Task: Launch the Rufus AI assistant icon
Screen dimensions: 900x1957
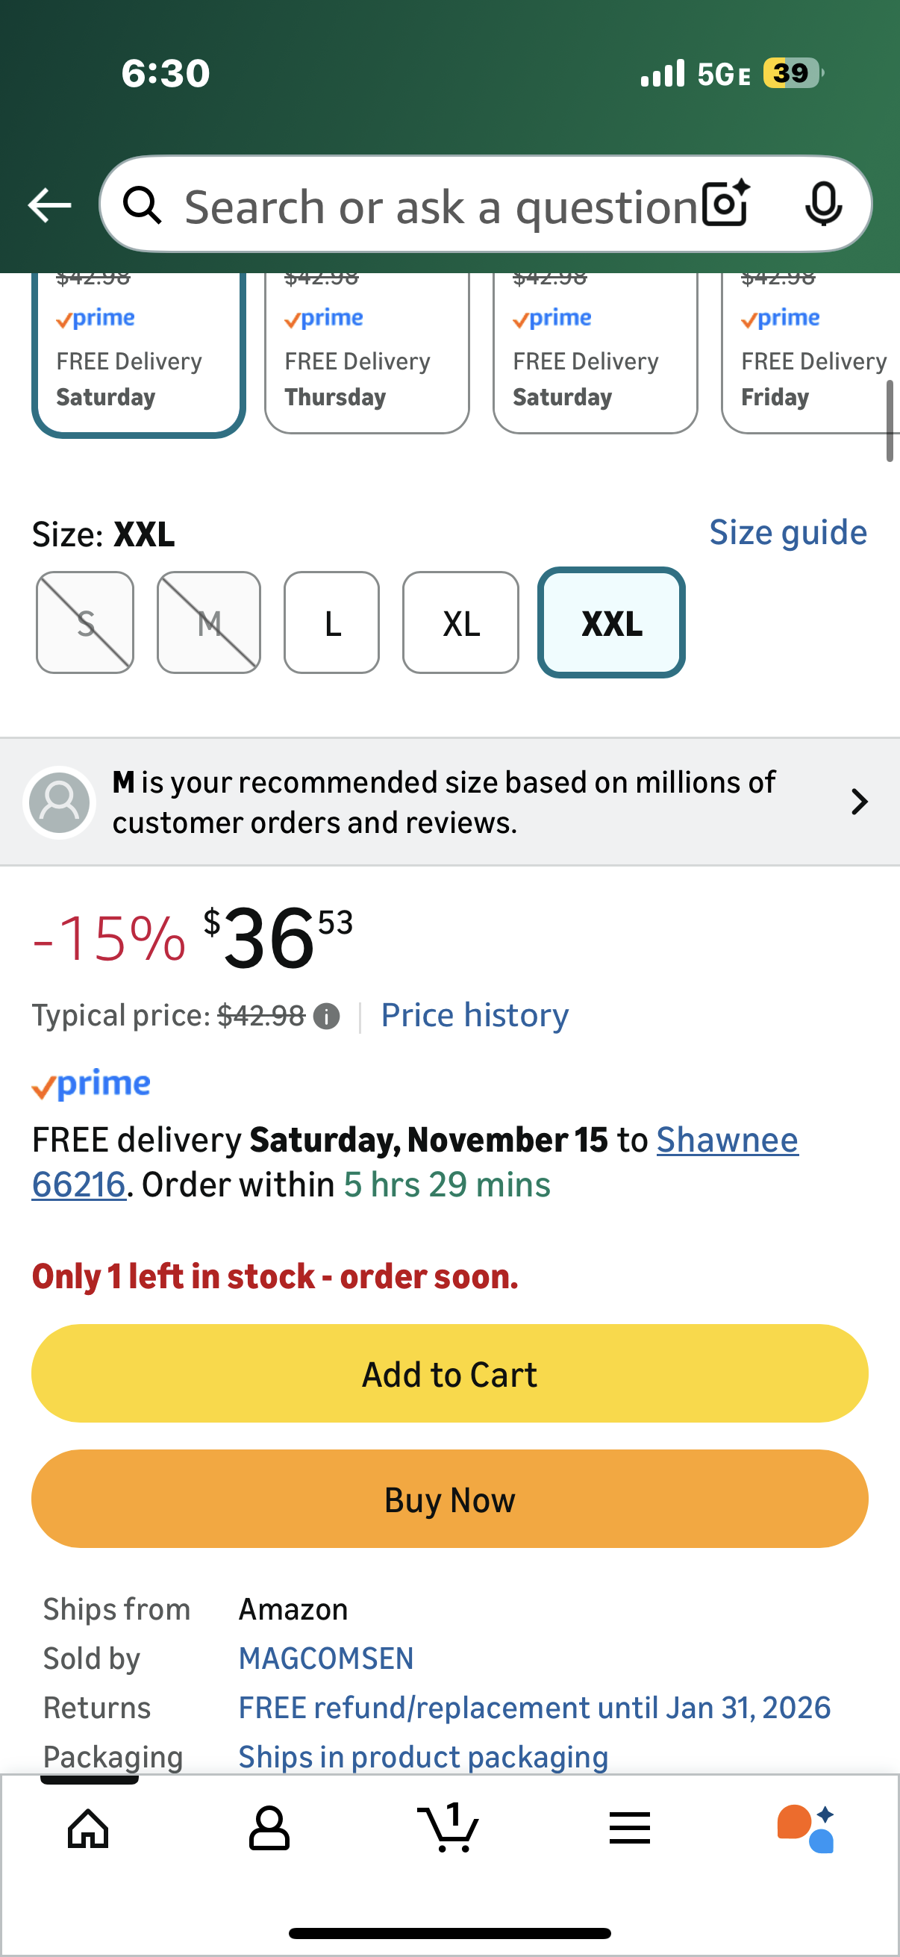Action: pyautogui.click(x=807, y=1829)
